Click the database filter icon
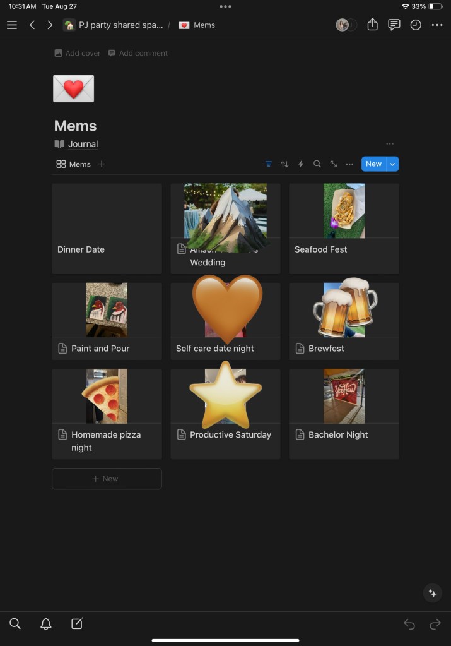This screenshot has width=451, height=646. pos(269,164)
